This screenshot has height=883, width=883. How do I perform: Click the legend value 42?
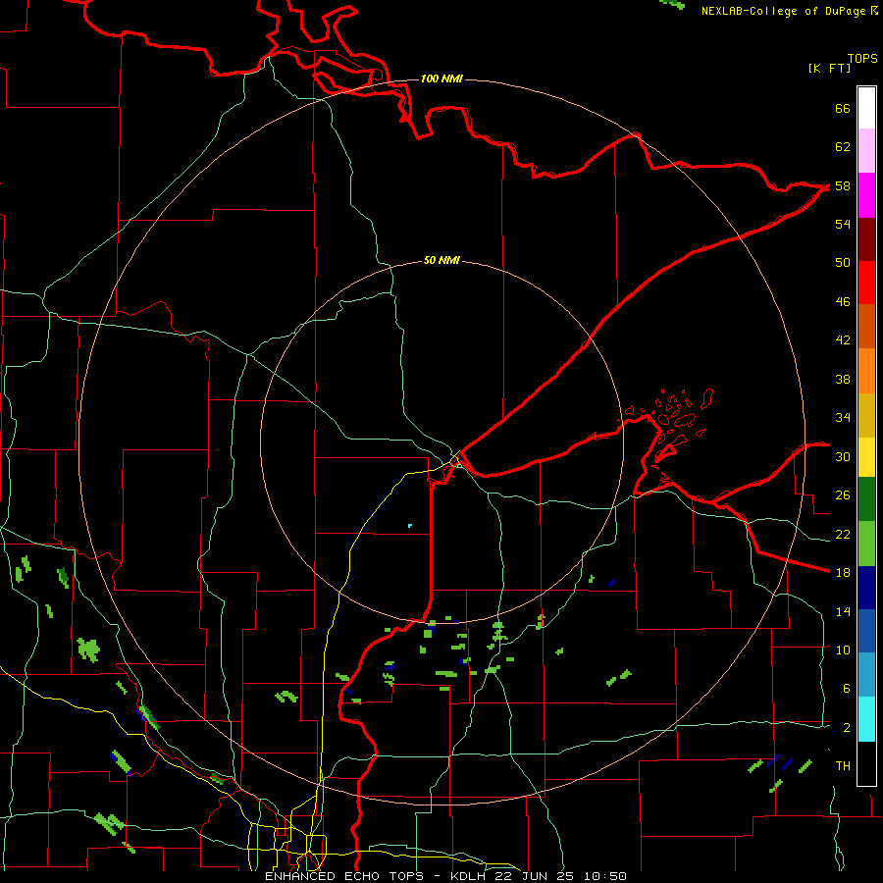[843, 340]
